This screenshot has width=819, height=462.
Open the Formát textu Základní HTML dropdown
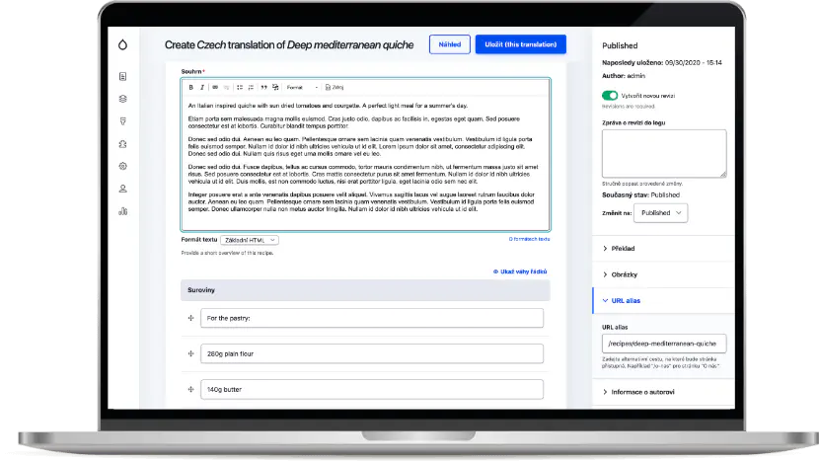pos(250,240)
